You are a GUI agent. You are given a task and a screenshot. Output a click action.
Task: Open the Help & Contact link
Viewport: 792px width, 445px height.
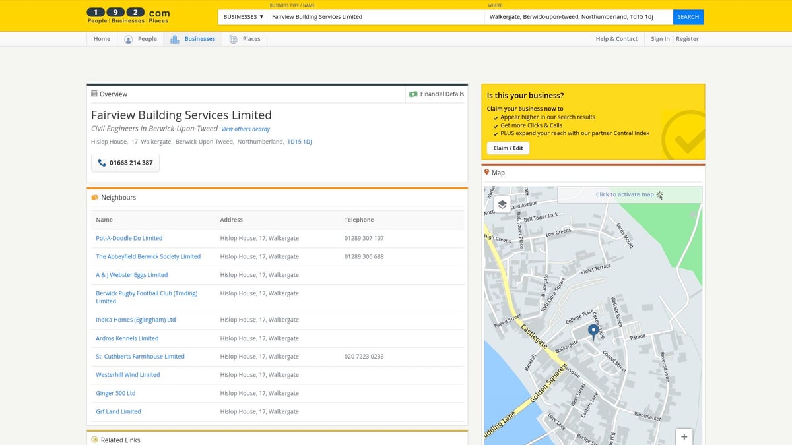click(616, 39)
